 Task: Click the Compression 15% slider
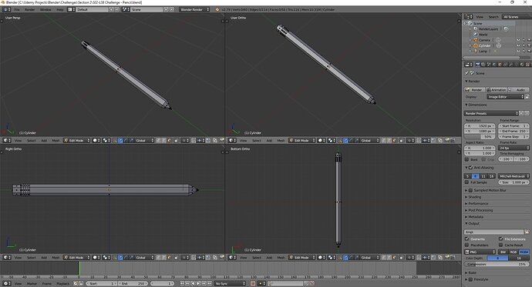[497, 264]
